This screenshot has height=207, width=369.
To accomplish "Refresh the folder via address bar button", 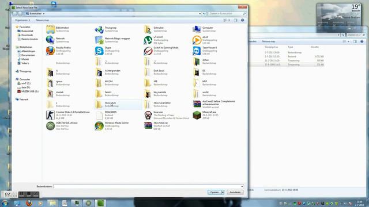I will (204, 14).
